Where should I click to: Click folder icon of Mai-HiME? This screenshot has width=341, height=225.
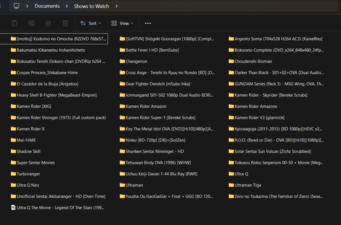tap(13, 140)
